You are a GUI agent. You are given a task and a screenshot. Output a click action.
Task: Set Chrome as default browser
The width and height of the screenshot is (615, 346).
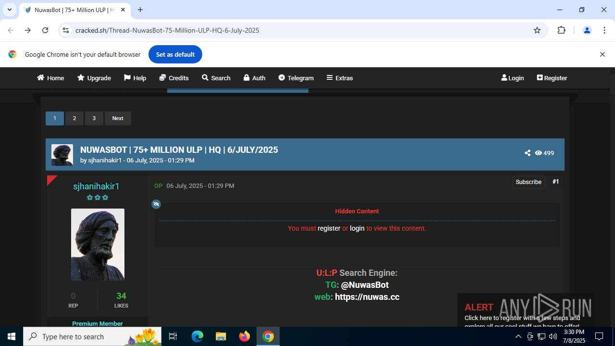tap(175, 54)
